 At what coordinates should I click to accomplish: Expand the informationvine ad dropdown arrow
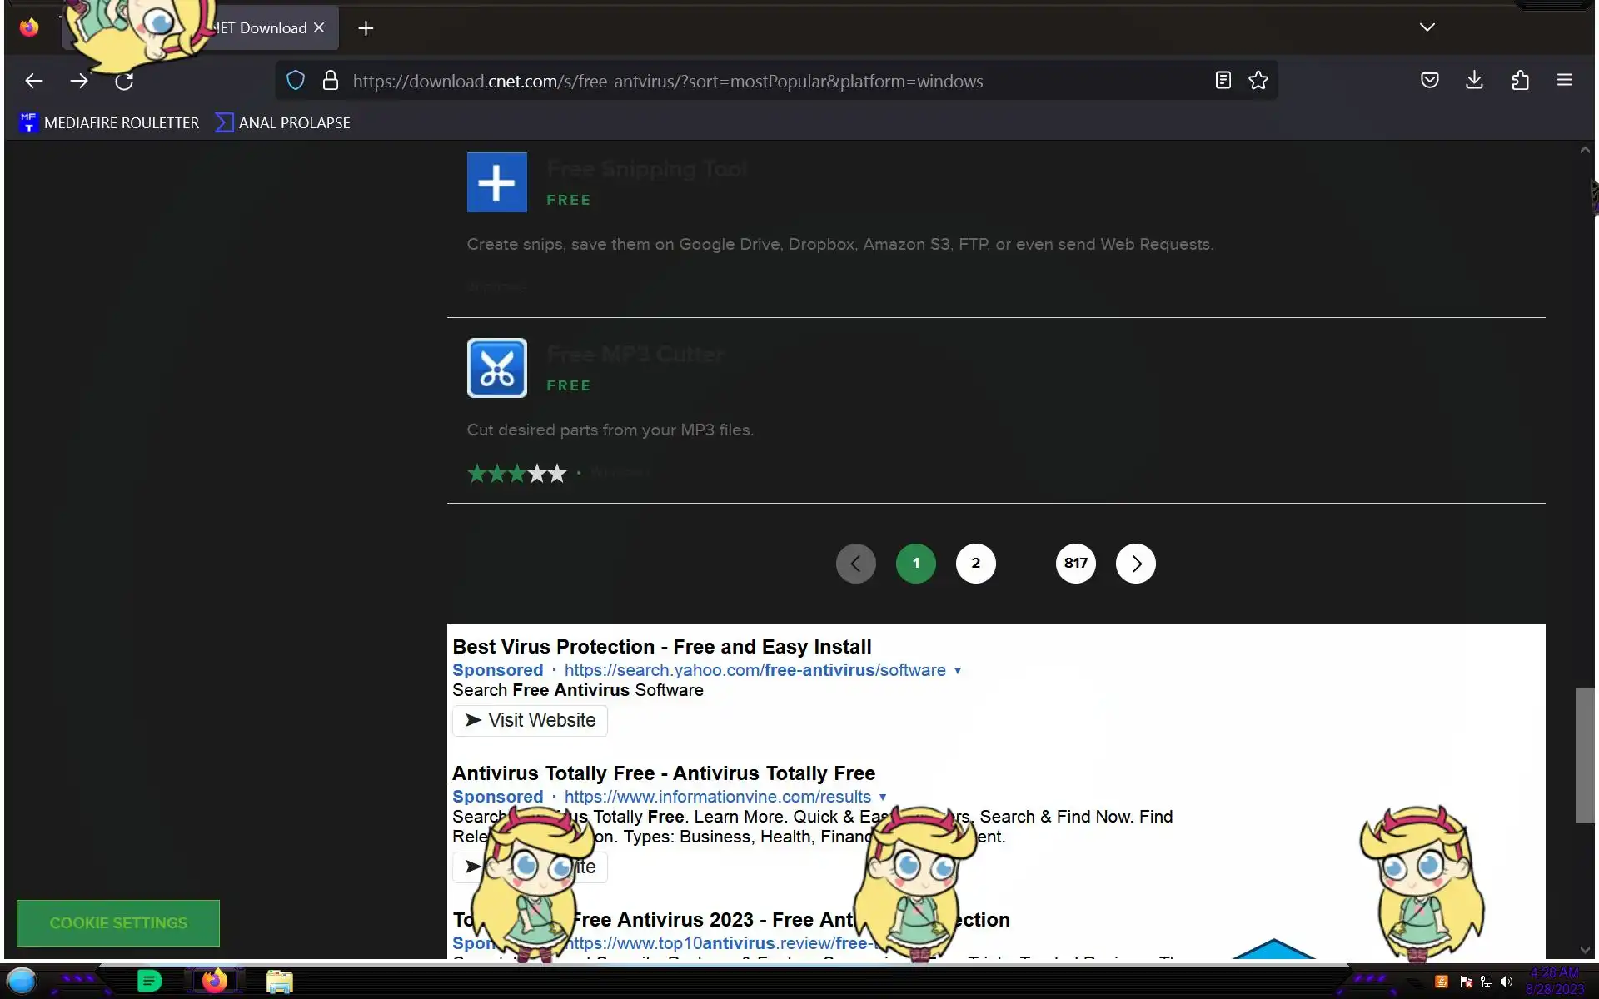(883, 798)
